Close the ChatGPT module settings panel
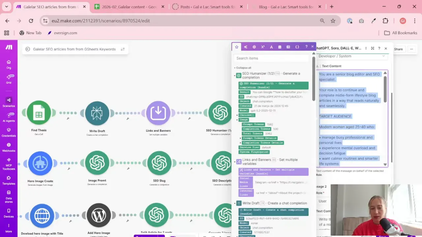This screenshot has height=237, width=422. (x=386, y=48)
